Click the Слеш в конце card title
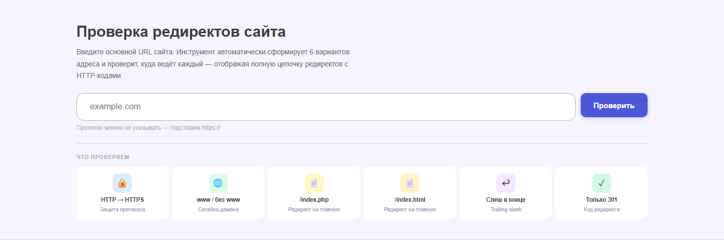This screenshot has height=240, width=724. [506, 200]
